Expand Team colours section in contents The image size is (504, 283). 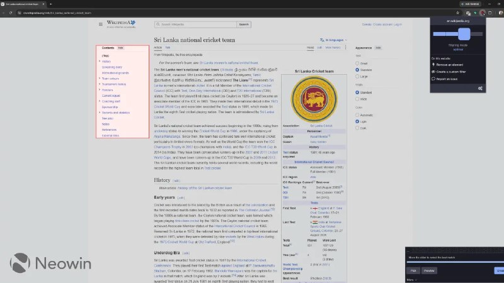(100, 78)
